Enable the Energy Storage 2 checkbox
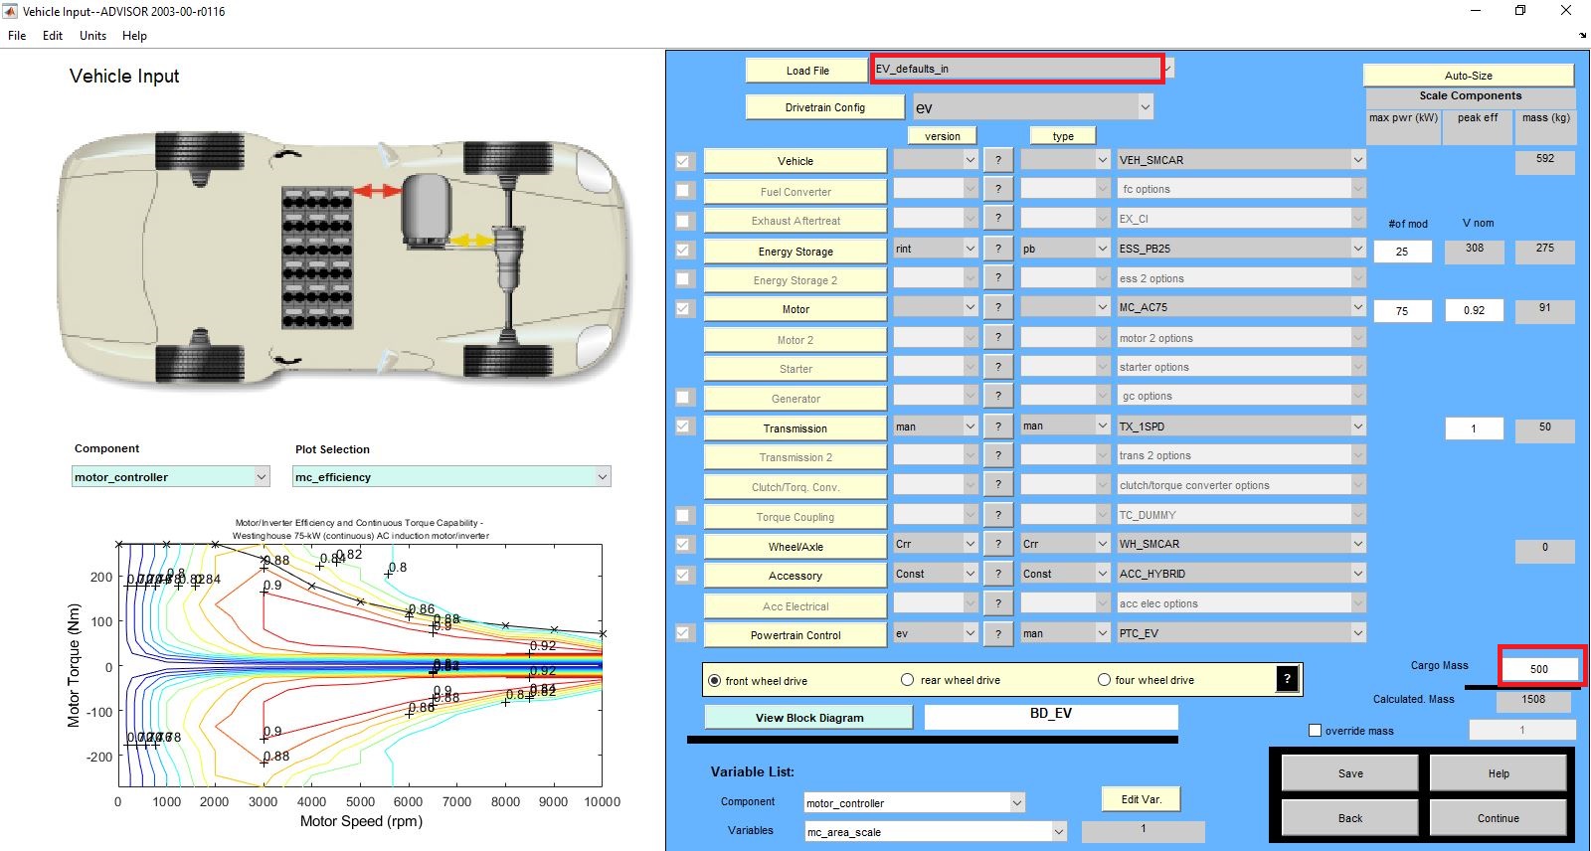The image size is (1591, 851). tap(683, 279)
